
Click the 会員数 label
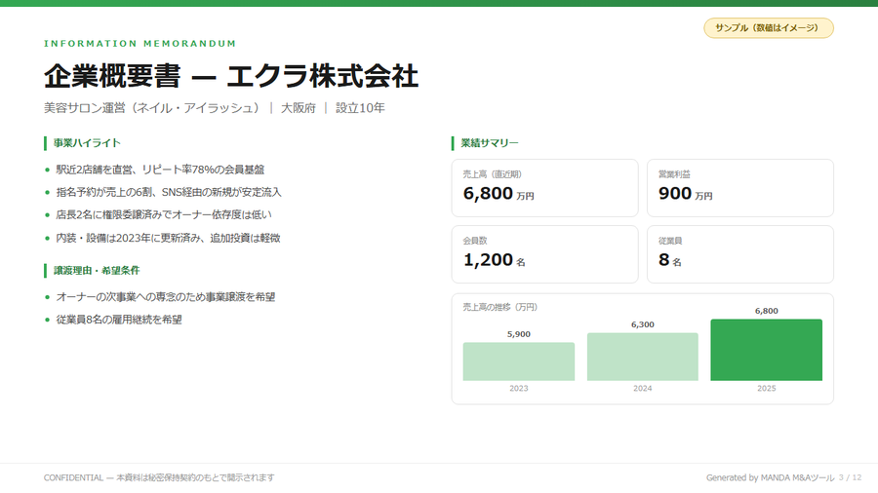[x=475, y=241]
